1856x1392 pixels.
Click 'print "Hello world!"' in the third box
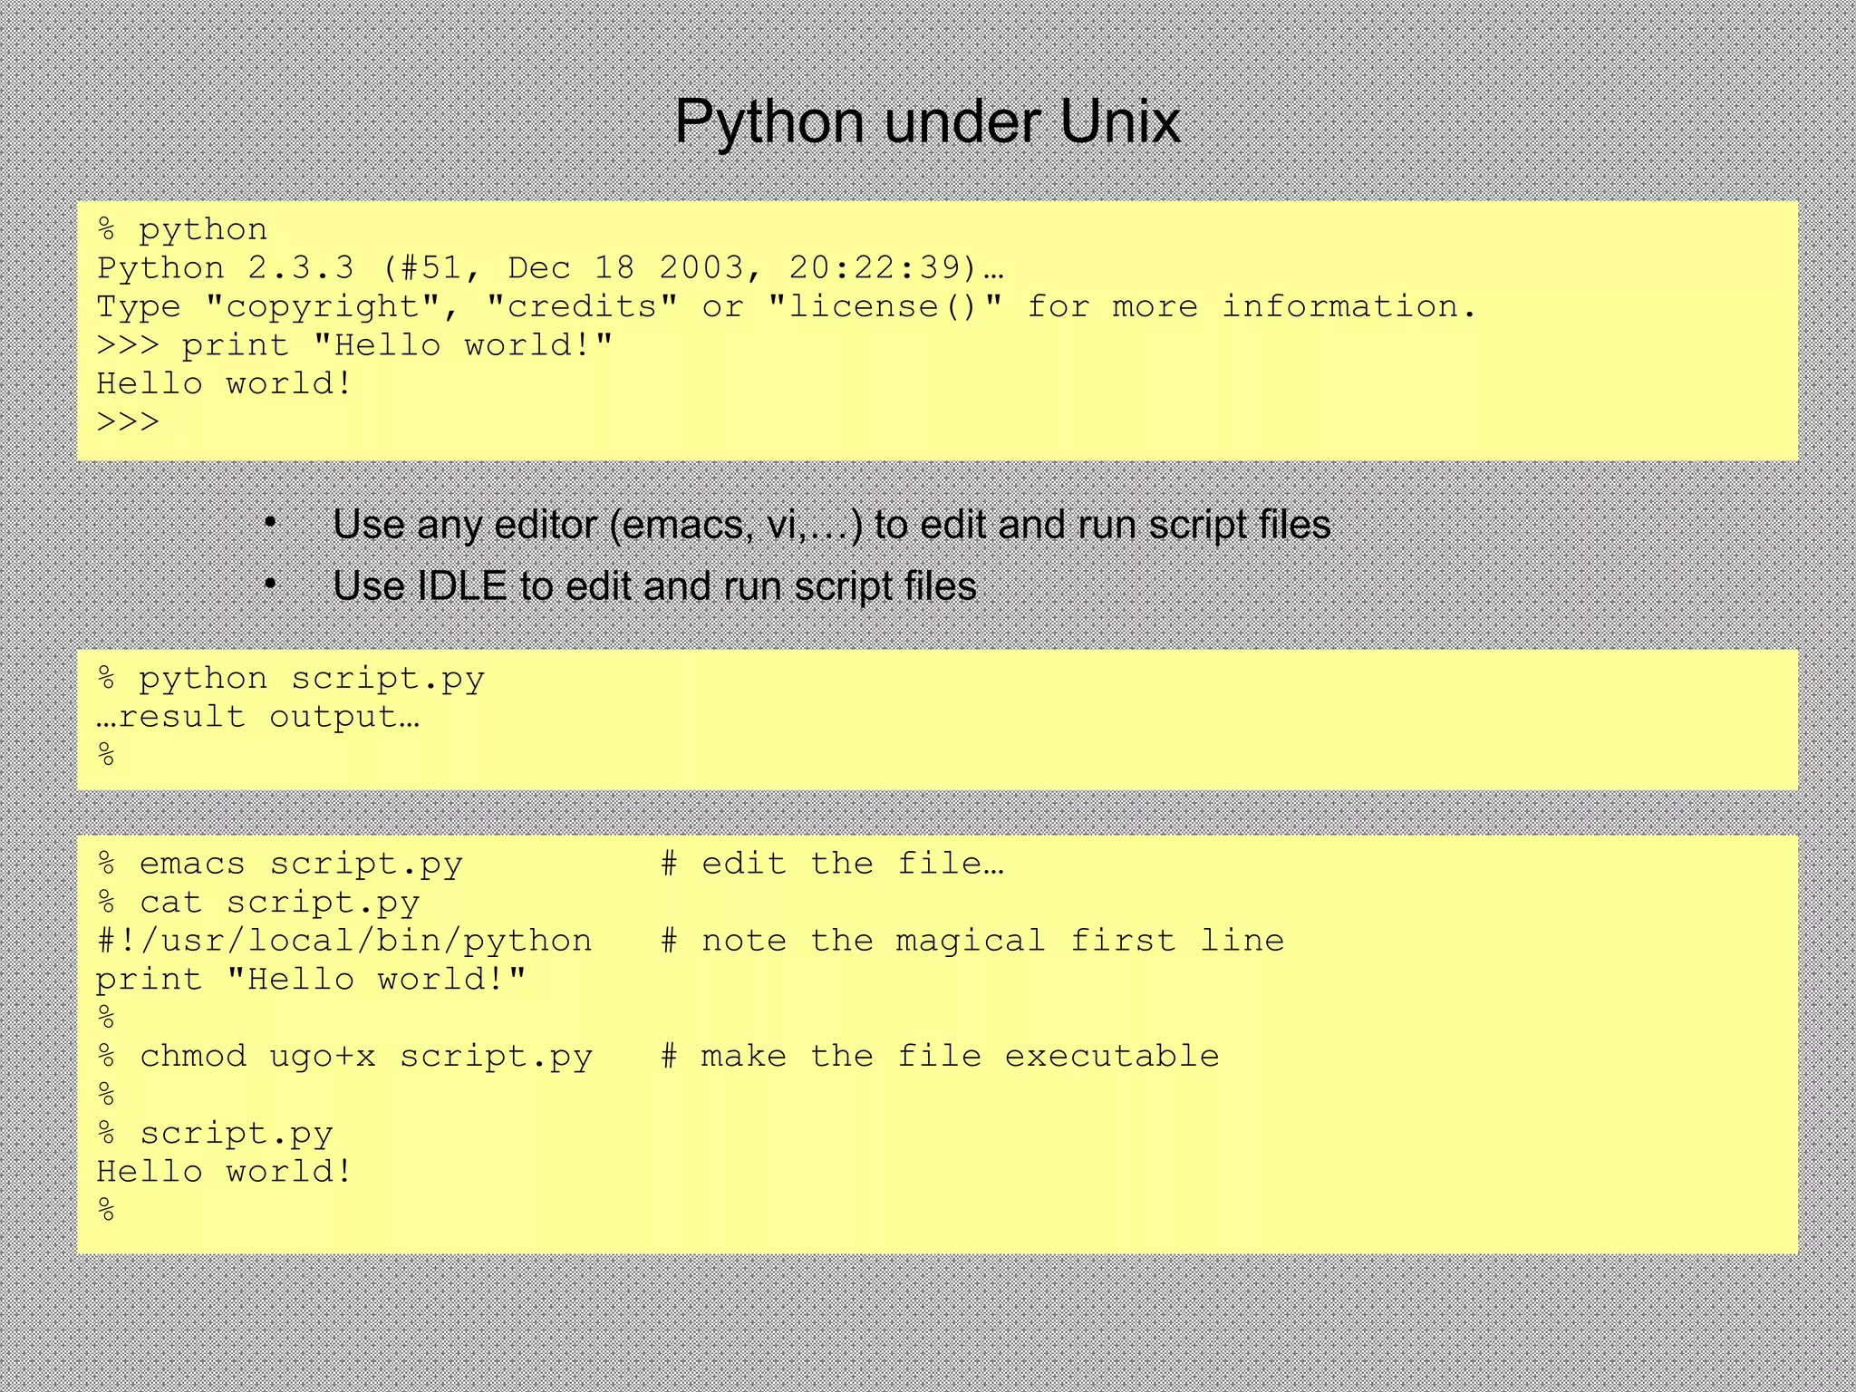coord(312,980)
